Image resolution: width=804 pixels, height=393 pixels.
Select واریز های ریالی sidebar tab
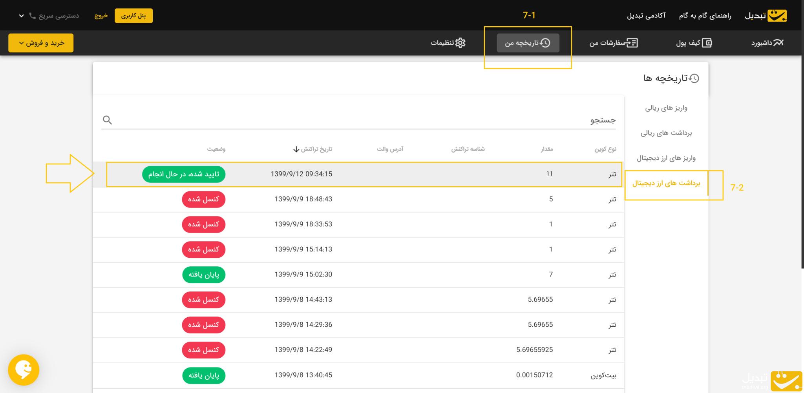pos(666,108)
